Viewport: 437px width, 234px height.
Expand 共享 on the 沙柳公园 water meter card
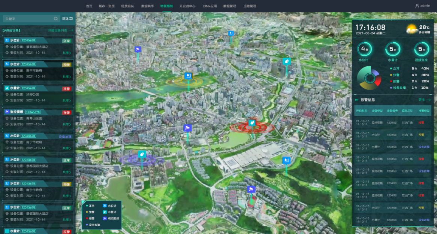[67, 100]
